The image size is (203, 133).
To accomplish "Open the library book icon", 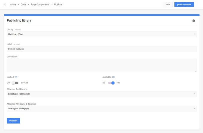I will pyautogui.click(x=194, y=21).
